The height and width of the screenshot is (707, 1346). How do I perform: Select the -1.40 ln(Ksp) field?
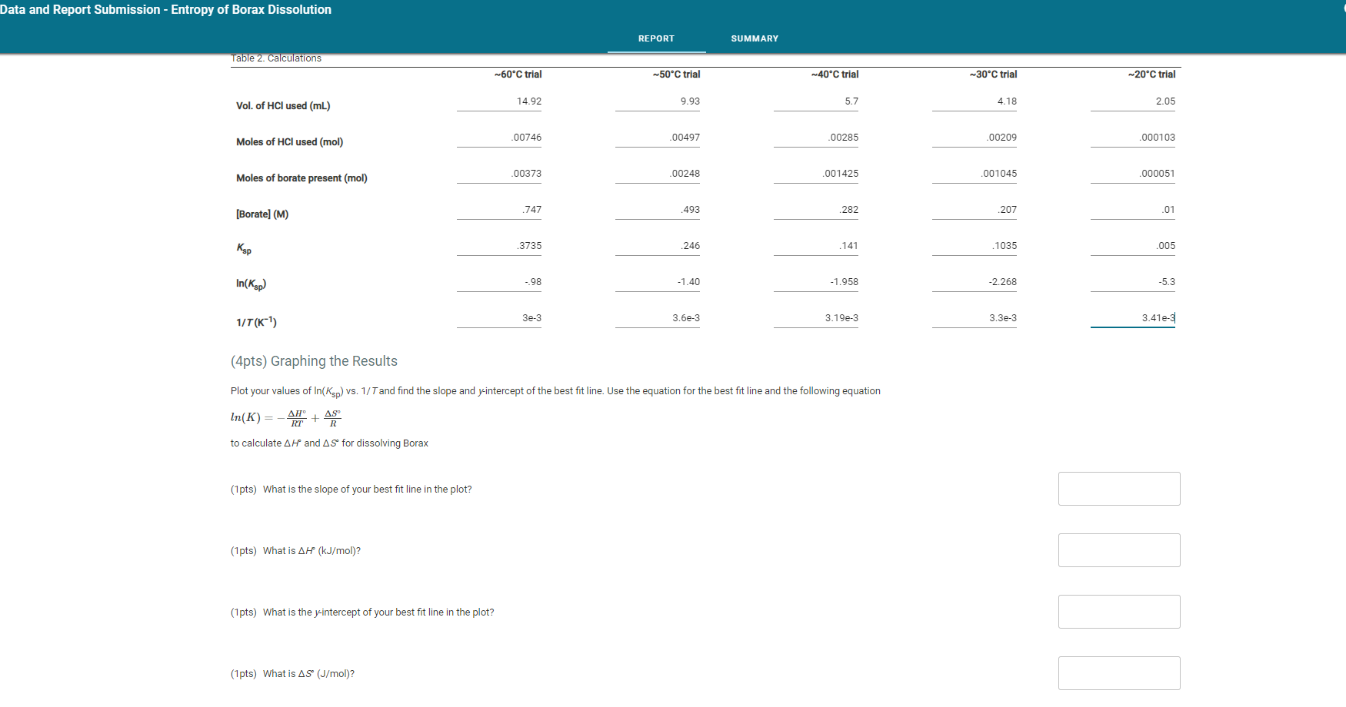[x=658, y=282]
